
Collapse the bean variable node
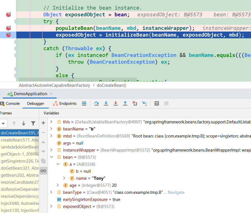coord(51,157)
